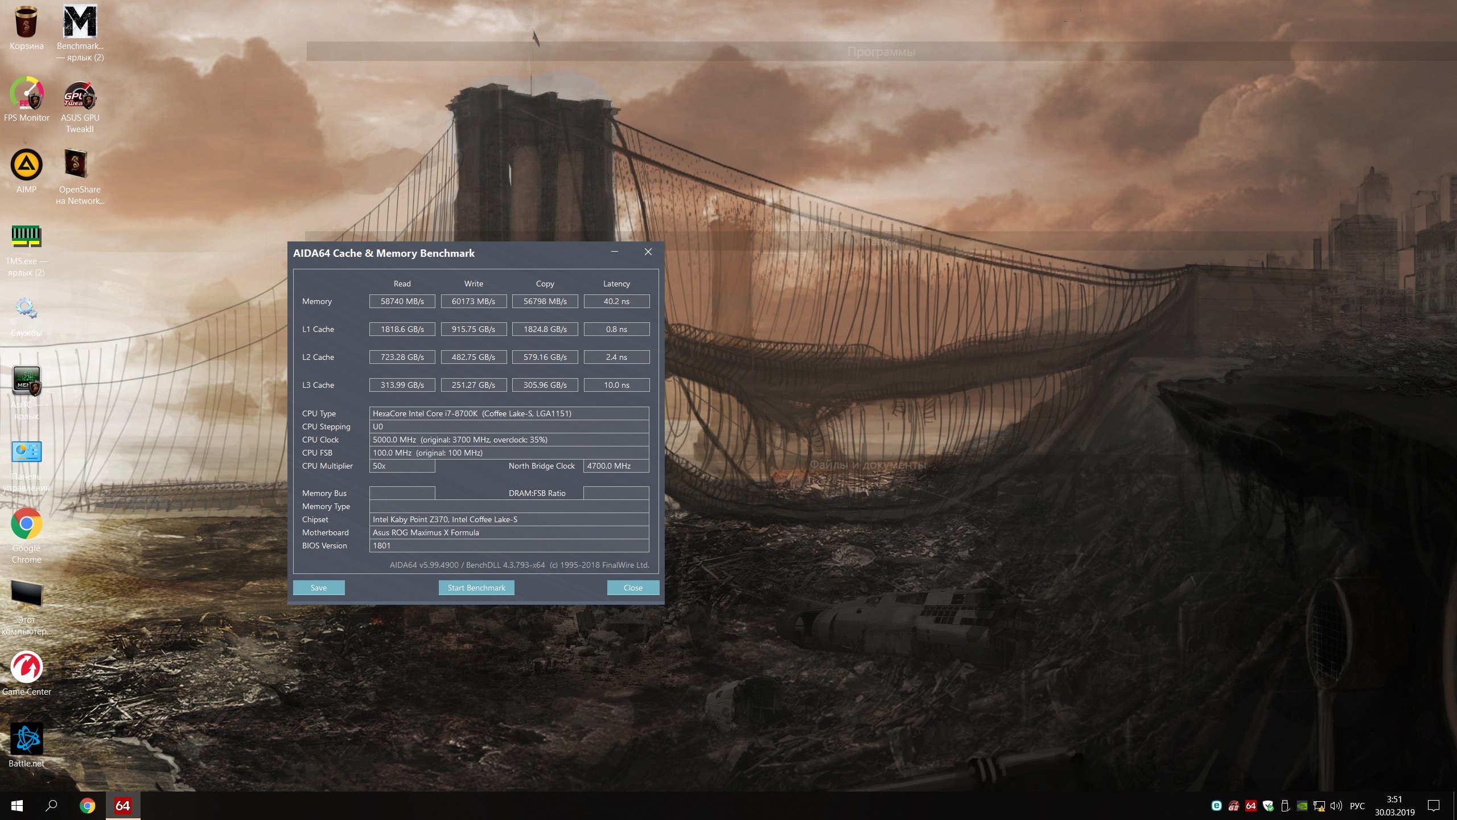Click the Save button in AIDA64
Screen dimensions: 1457x820
tap(319, 588)
